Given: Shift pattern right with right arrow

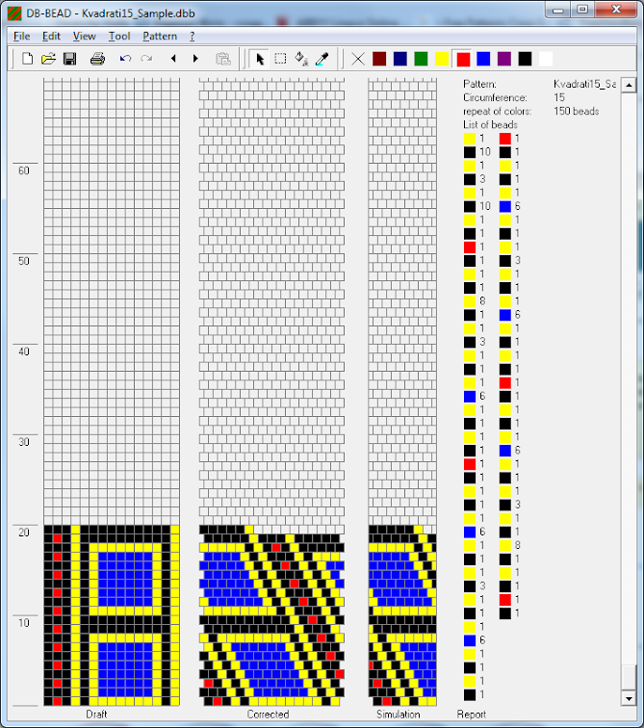Looking at the screenshot, I should coord(195,59).
